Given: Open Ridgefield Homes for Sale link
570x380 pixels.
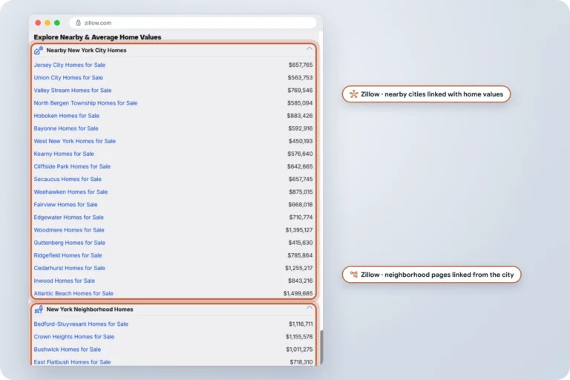Looking at the screenshot, I should (x=68, y=255).
